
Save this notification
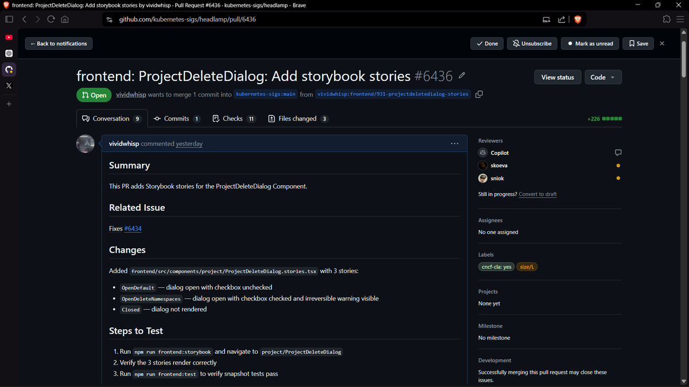click(x=638, y=44)
